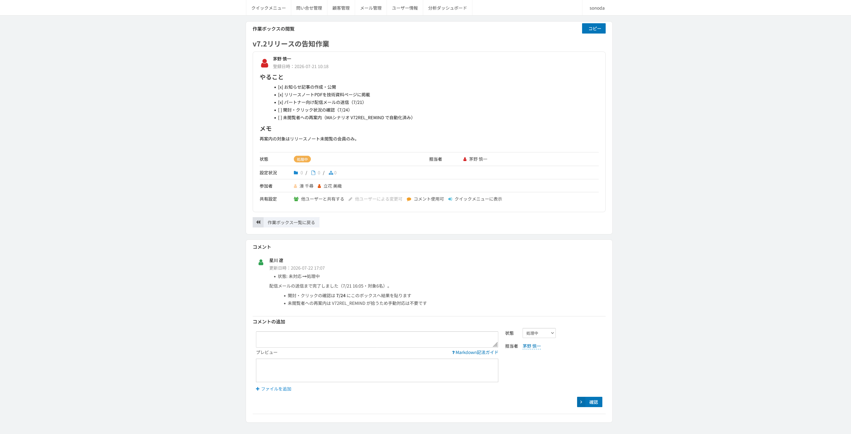The image size is (851, 434).
Task: Open the 分析ダッシュボード menu
Action: pos(447,8)
